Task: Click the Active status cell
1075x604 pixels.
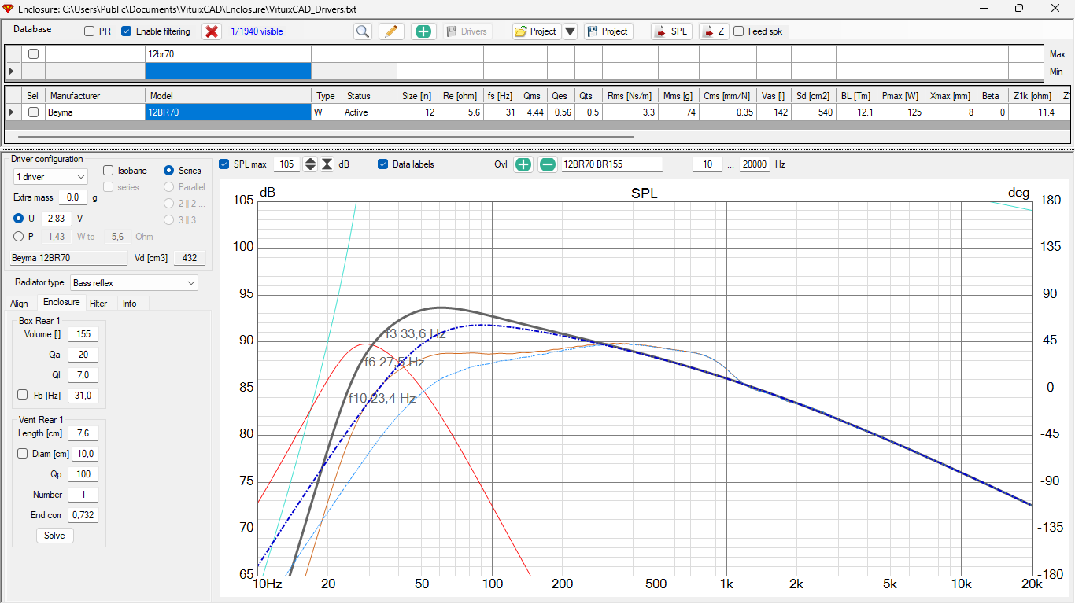Action: [369, 112]
